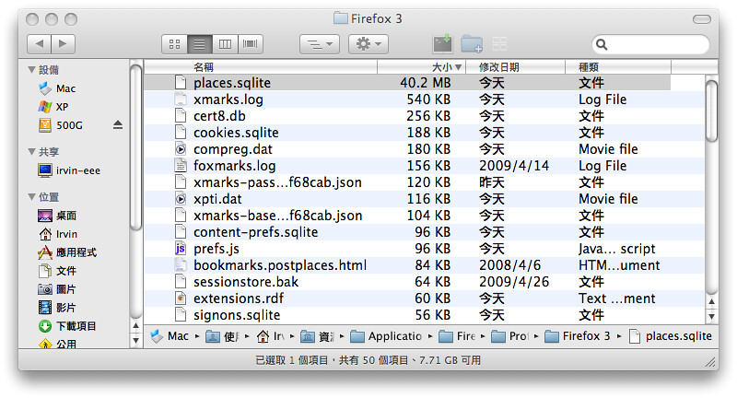The image size is (737, 398).
Task: Click 40.2 MB size cell
Action: 426,83
